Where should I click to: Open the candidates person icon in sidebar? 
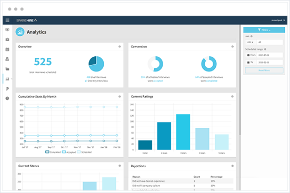pos(7,59)
